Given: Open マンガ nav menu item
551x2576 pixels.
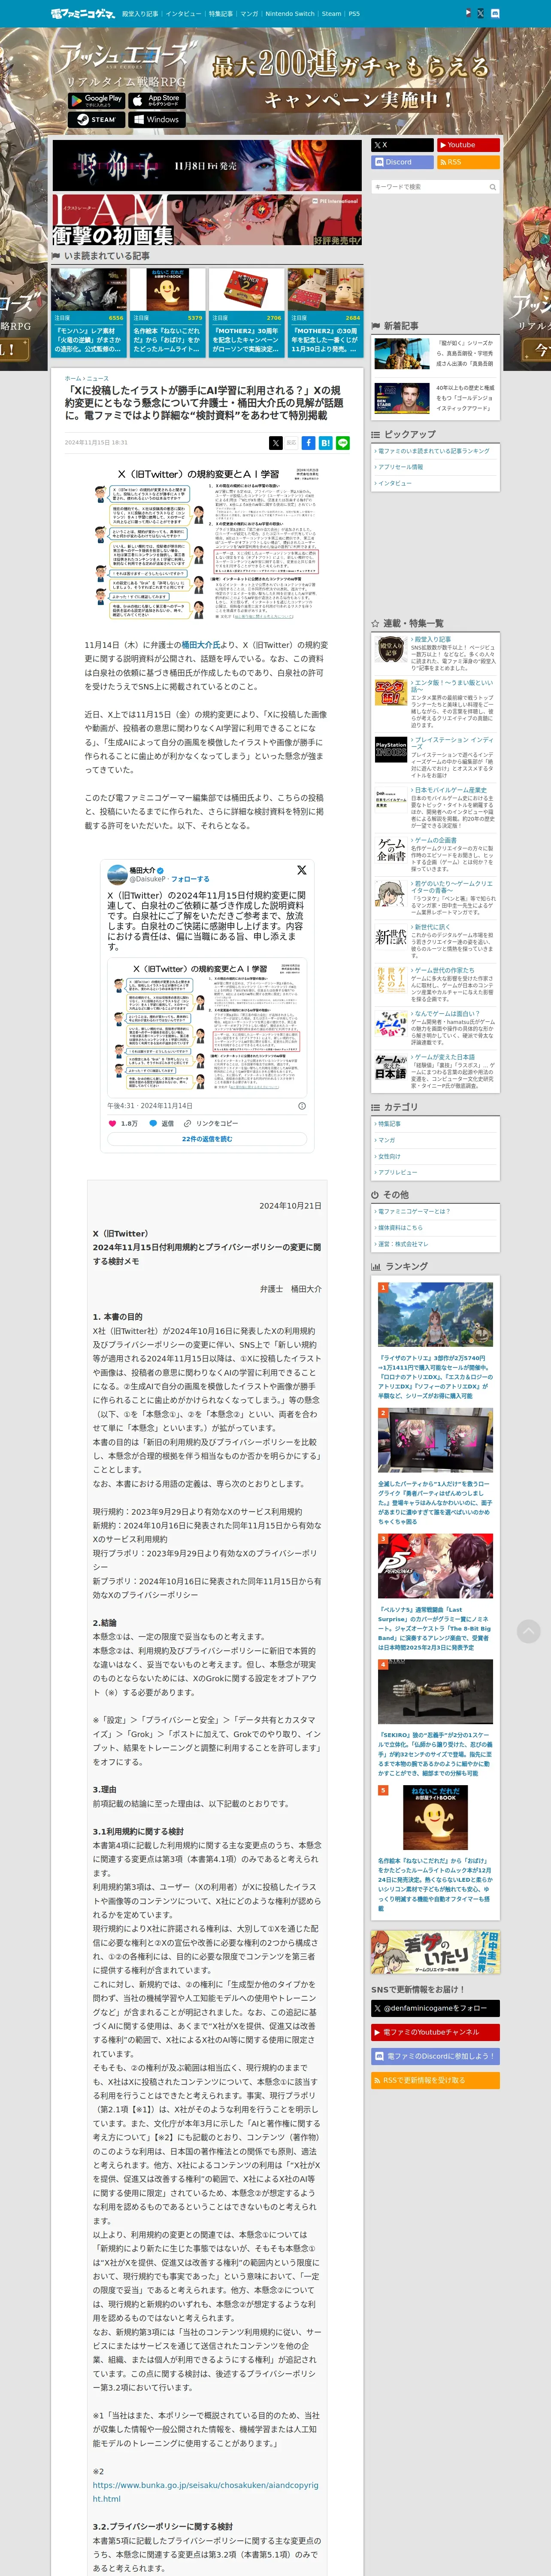Looking at the screenshot, I should [249, 14].
